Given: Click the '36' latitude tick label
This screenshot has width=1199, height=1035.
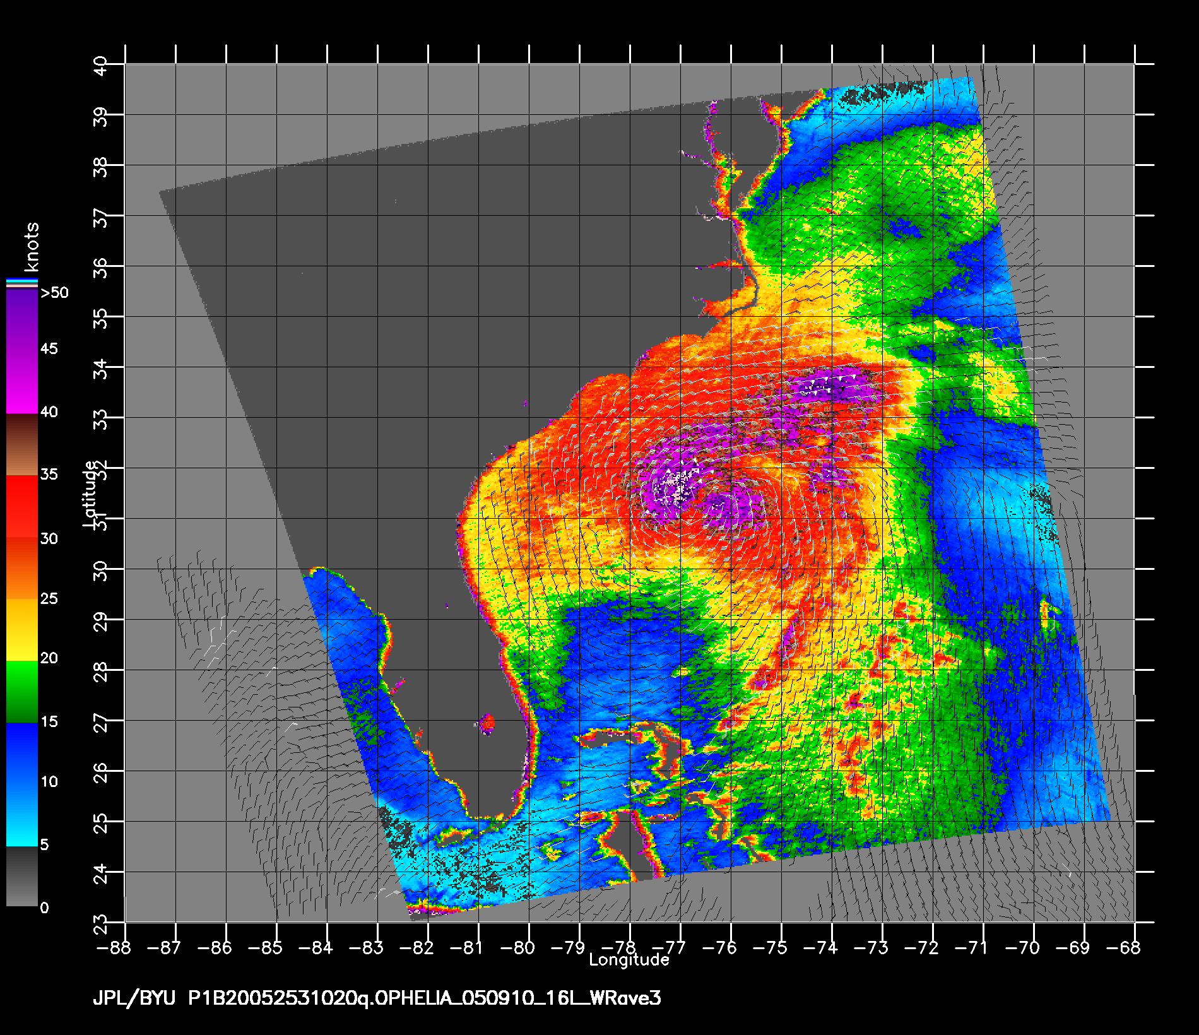Looking at the screenshot, I should (x=101, y=268).
